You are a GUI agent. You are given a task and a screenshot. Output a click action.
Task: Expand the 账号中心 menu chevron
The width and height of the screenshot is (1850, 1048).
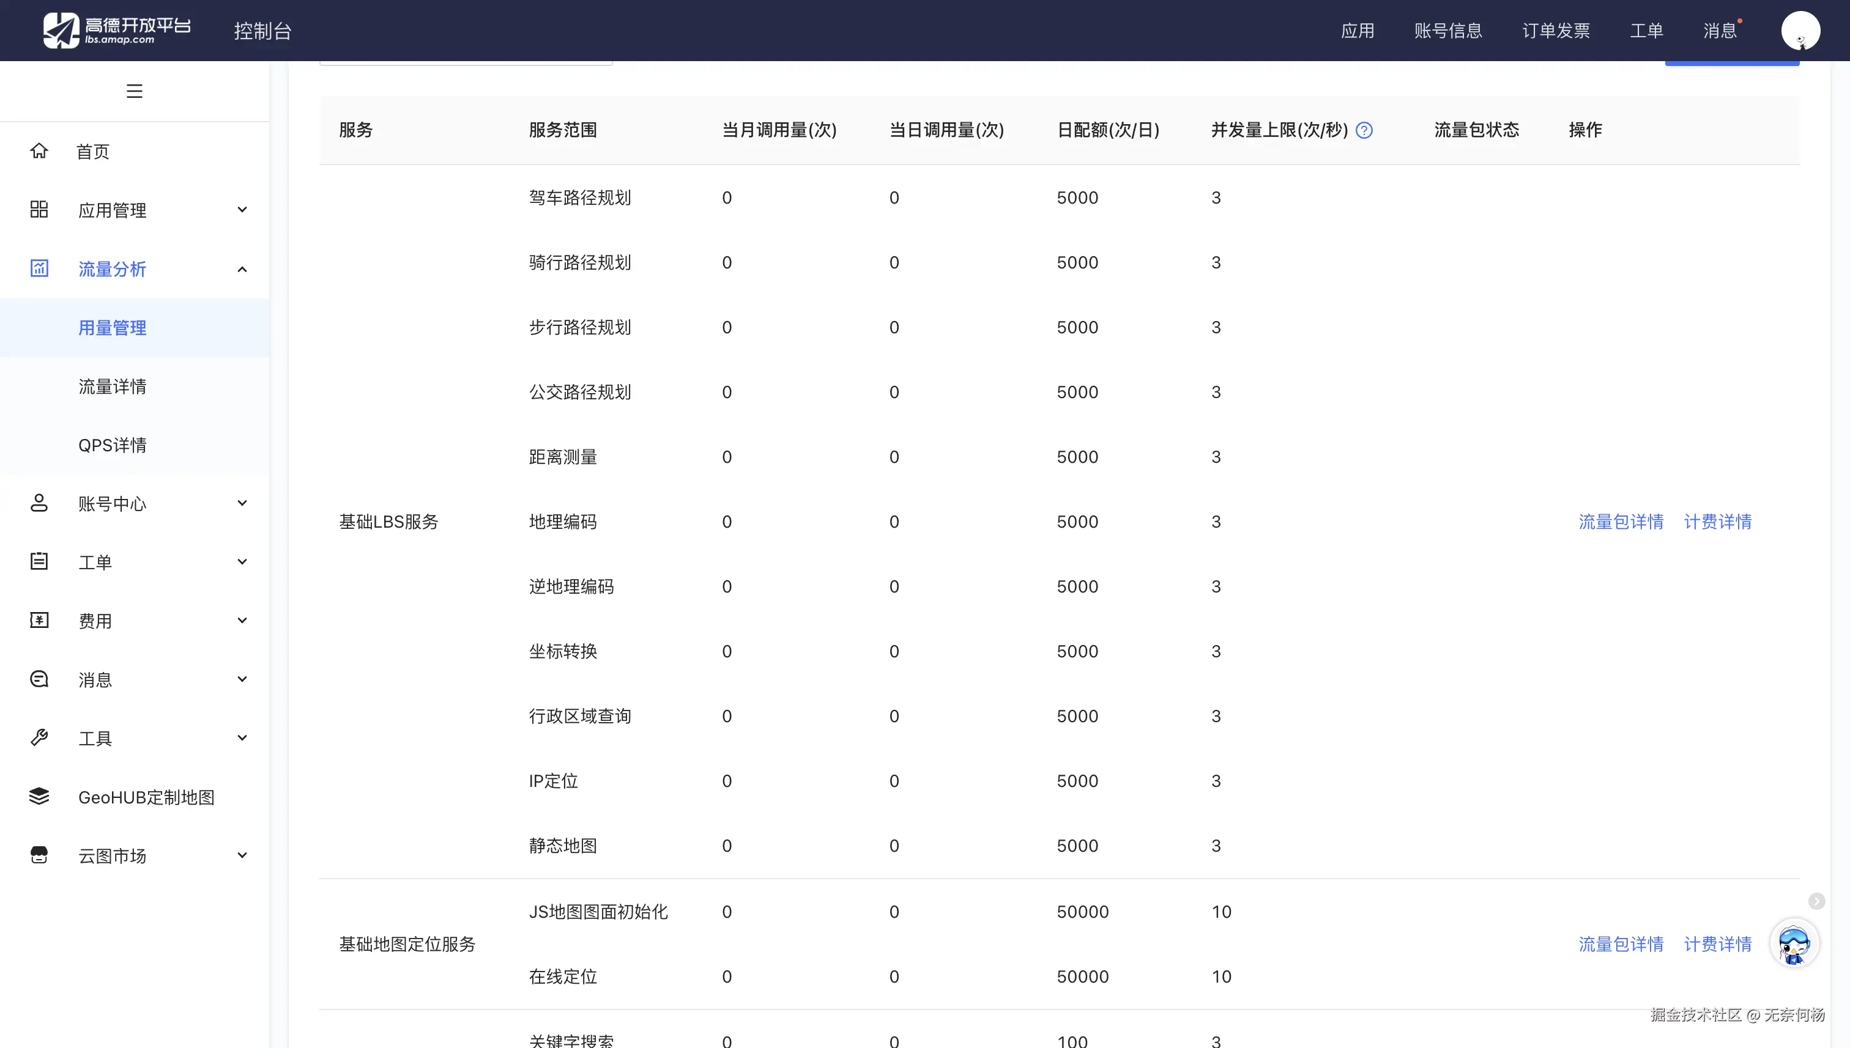pos(242,503)
